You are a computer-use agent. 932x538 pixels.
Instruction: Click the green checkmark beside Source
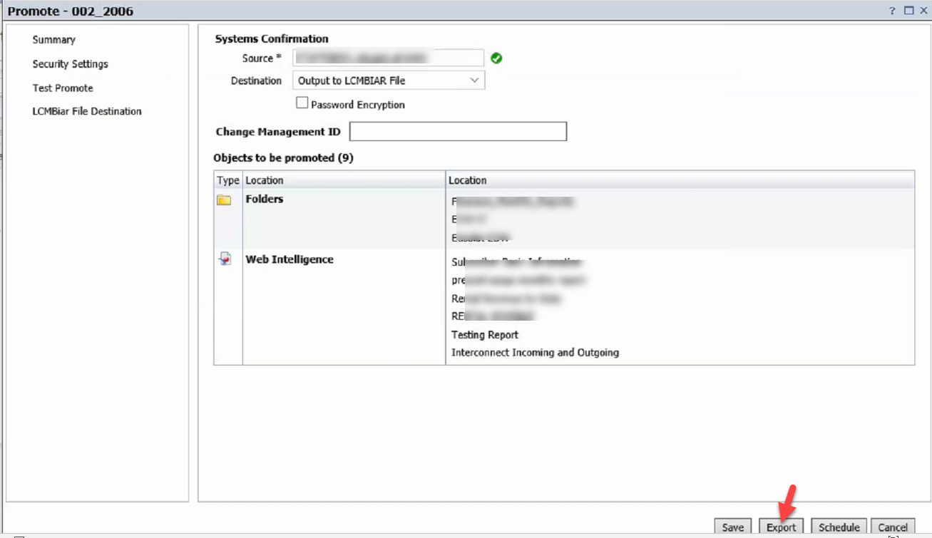(496, 58)
